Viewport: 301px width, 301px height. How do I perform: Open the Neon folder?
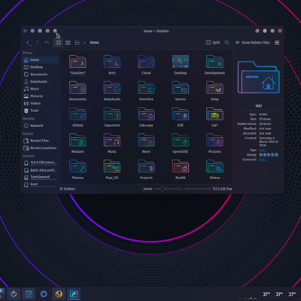(x=146, y=143)
